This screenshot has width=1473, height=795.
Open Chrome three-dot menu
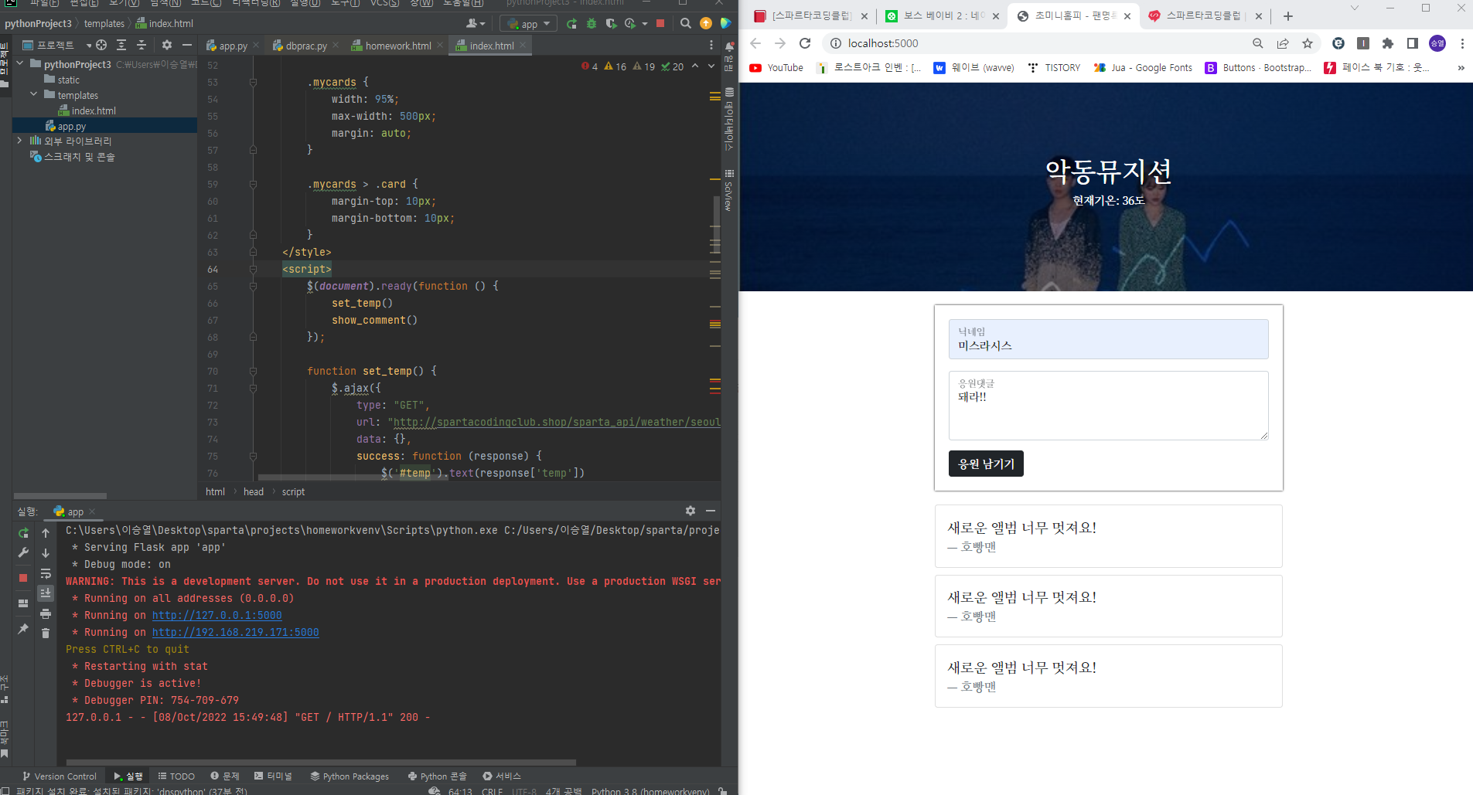1462,43
